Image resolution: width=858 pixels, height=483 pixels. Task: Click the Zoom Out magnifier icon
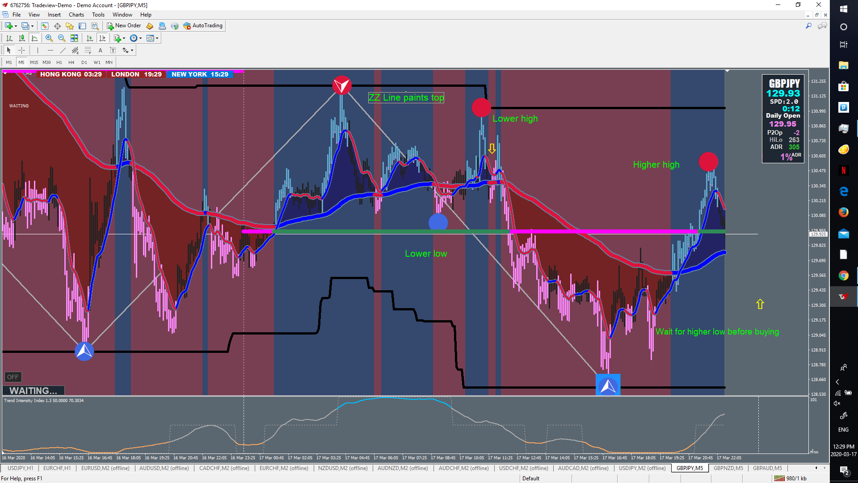coord(62,38)
